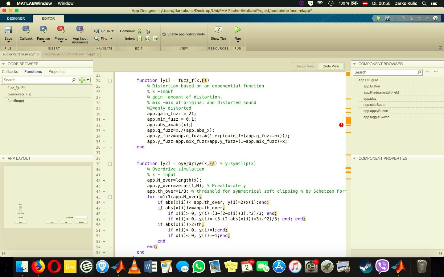This screenshot has width=444, height=277.
Task: Click the Comment percent icon
Action: coord(139,31)
